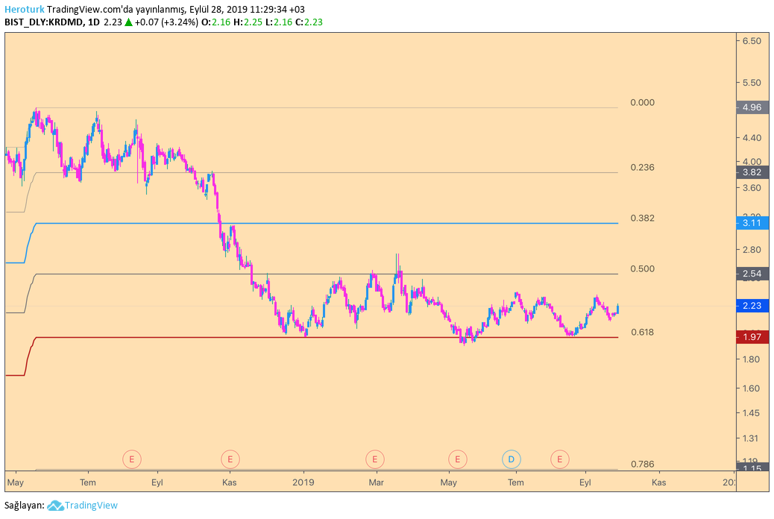Click the TradingView cloud logo icon

(55, 506)
